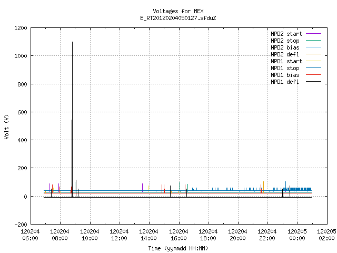Viewport: 337px width, 253px height.
Task: Click the 120204 18:00 x-axis label
Action: [208, 235]
